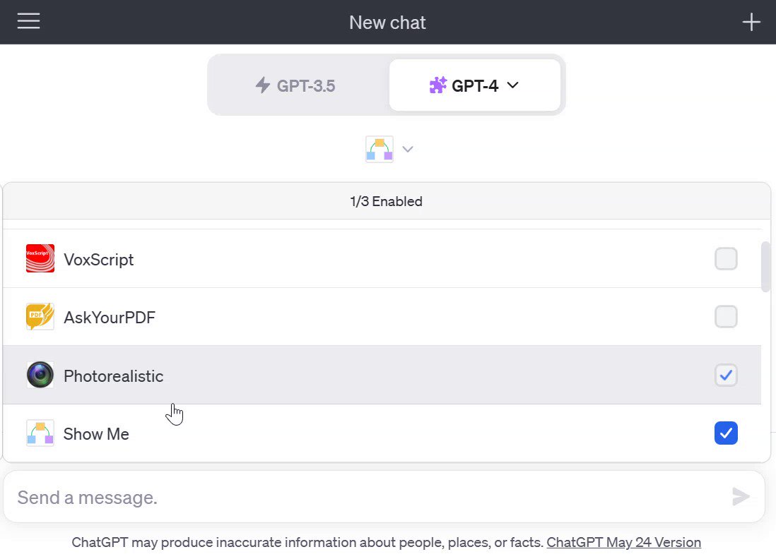Click the enabled Show Me icon above list
This screenshot has width=776, height=559.
coord(380,149)
